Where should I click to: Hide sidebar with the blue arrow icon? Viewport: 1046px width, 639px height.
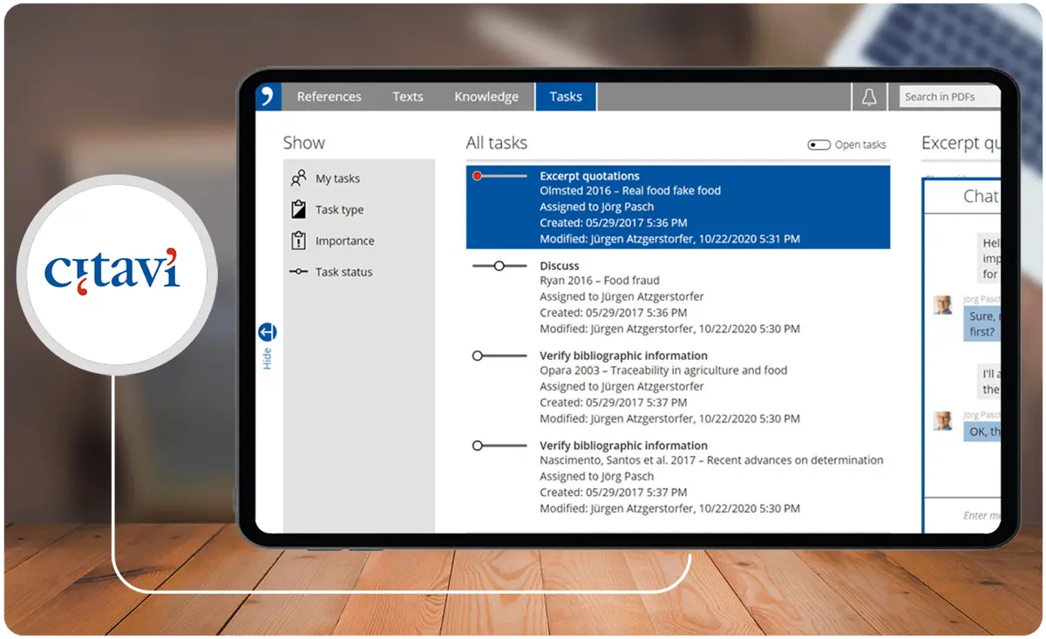click(267, 332)
